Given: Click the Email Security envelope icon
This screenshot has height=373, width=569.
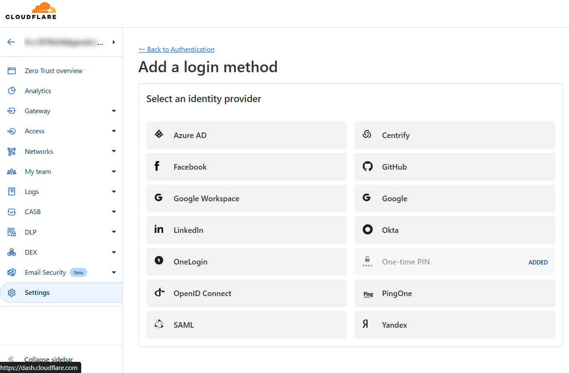Looking at the screenshot, I should [x=12, y=273].
